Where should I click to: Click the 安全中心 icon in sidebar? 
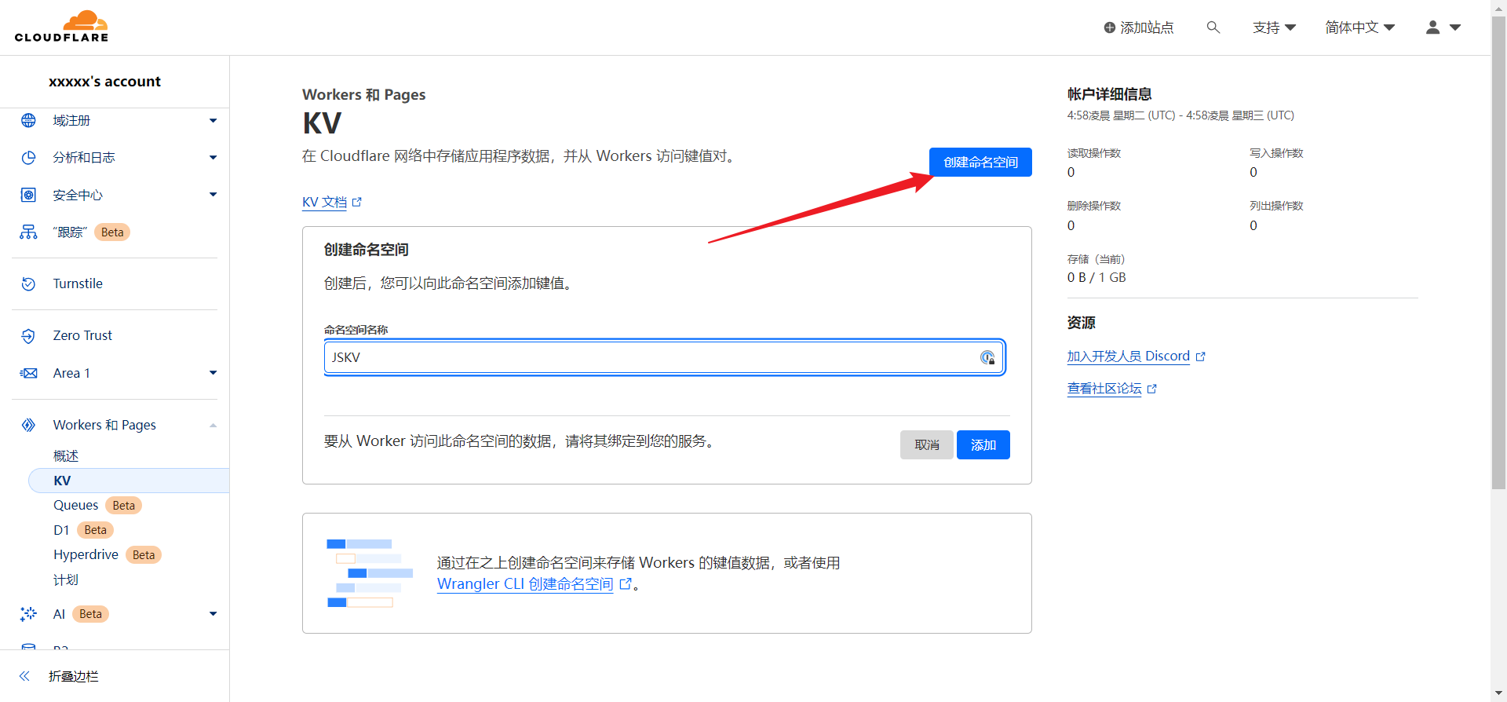coord(28,195)
